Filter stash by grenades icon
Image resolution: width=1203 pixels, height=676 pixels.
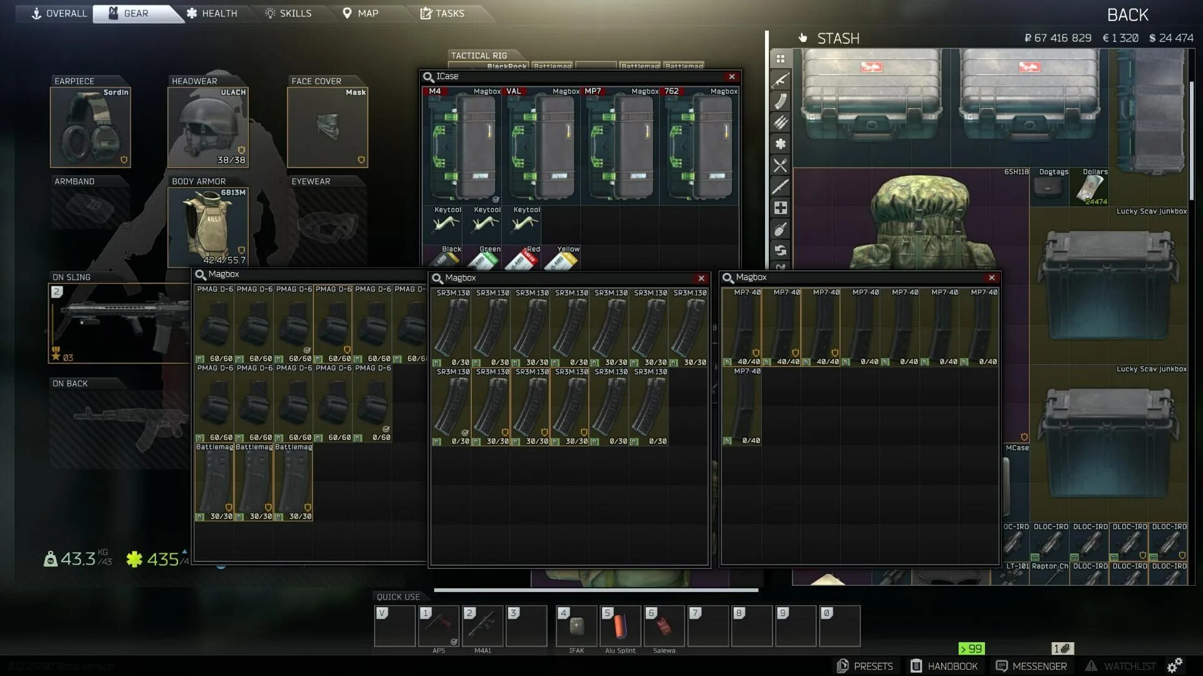pyautogui.click(x=780, y=229)
